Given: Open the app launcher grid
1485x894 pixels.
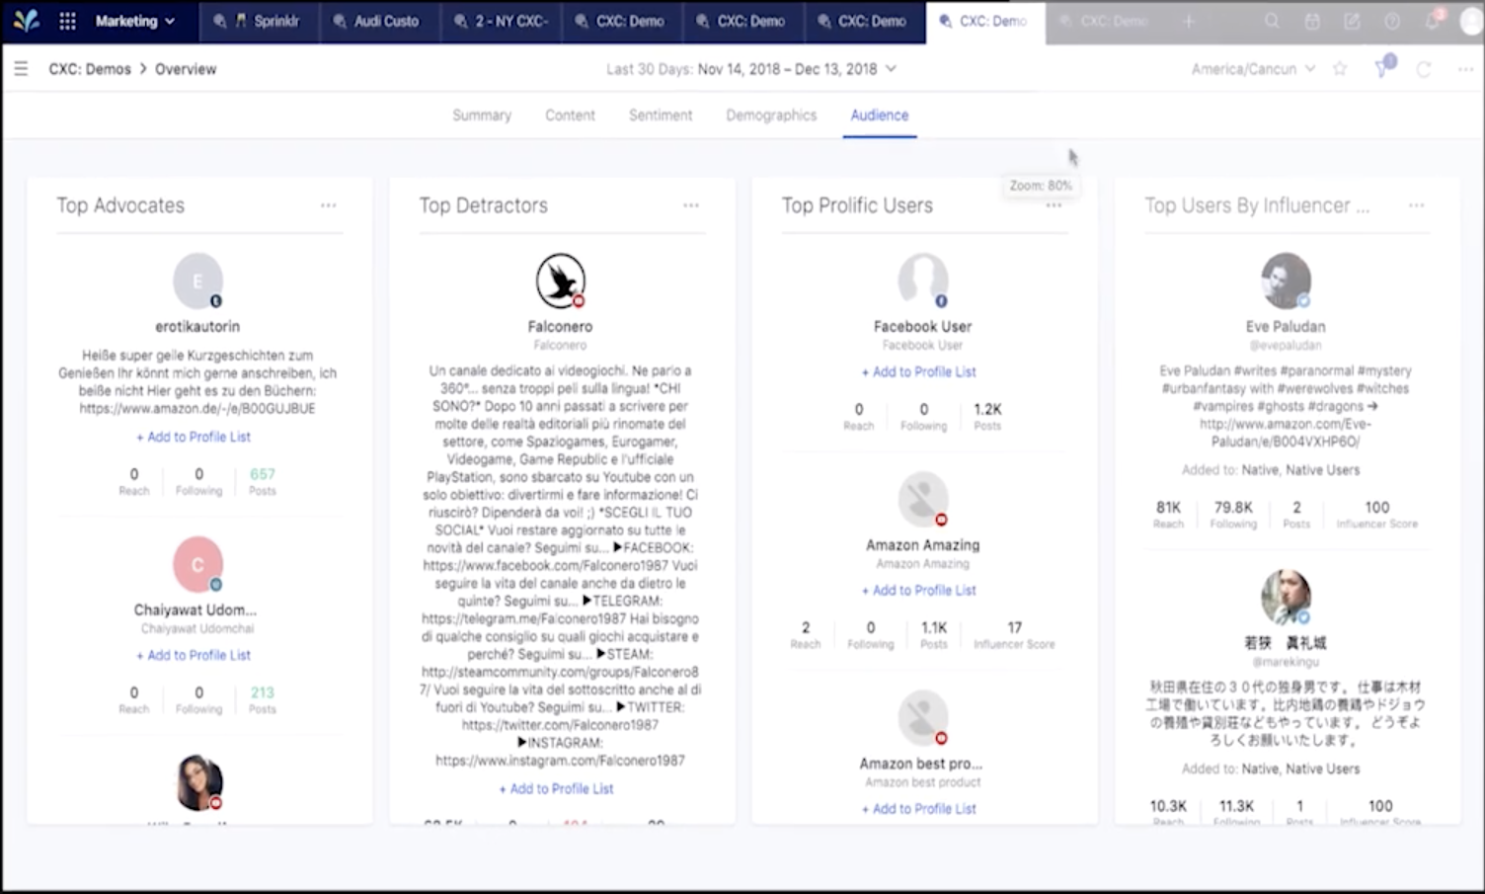Looking at the screenshot, I should pos(67,21).
